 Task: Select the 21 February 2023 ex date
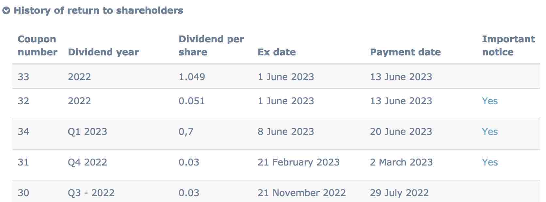298,162
